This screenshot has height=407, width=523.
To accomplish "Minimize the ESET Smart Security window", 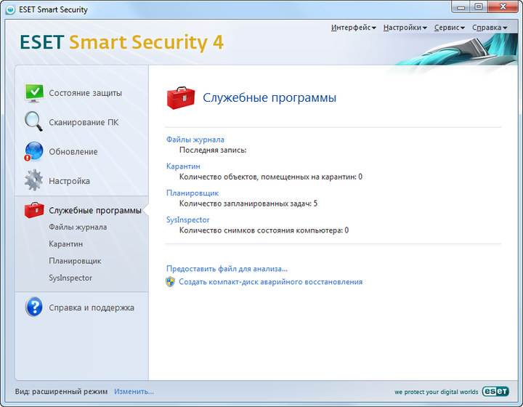I will tap(461, 7).
